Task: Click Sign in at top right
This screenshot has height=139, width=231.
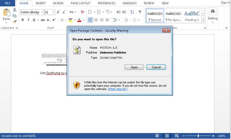Action: pyautogui.click(x=226, y=3)
